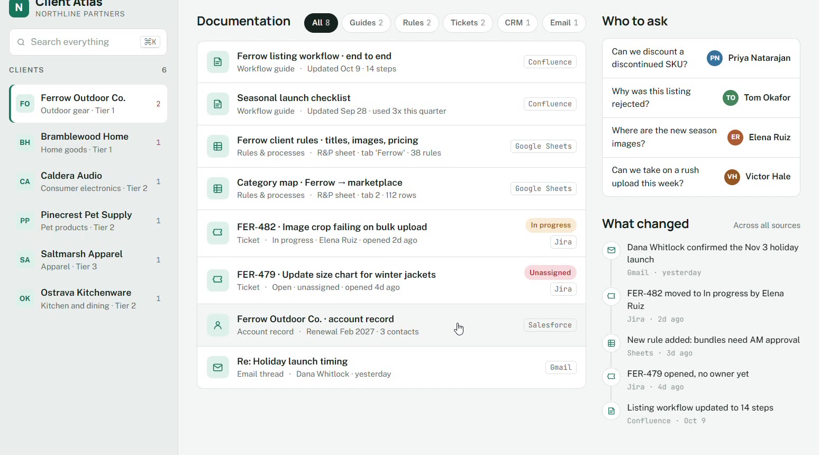Select Ostrava Kitchenware client
Screen dimensions: 820x455
tap(88, 299)
